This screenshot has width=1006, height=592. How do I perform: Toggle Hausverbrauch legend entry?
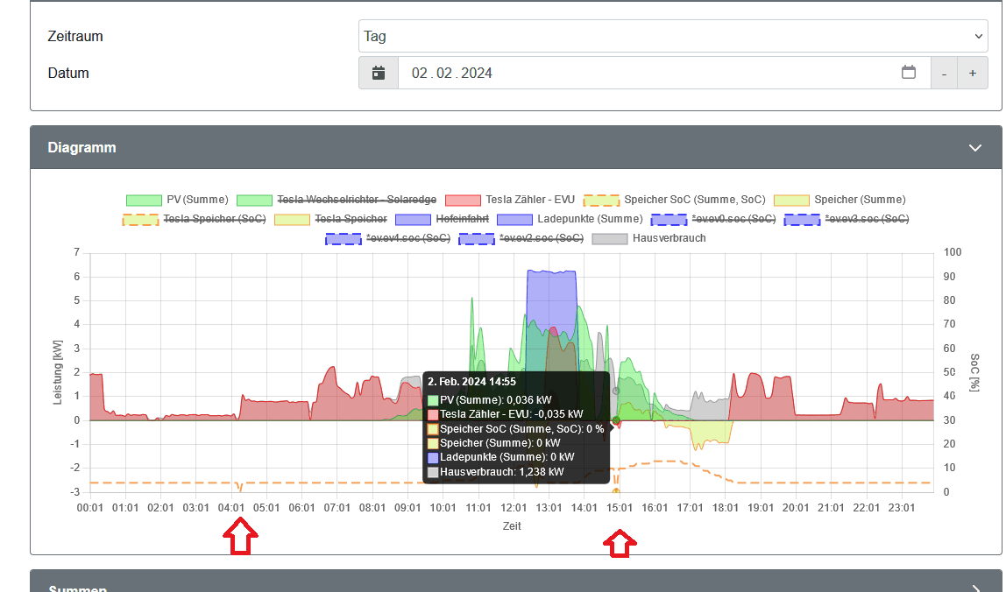coord(648,237)
